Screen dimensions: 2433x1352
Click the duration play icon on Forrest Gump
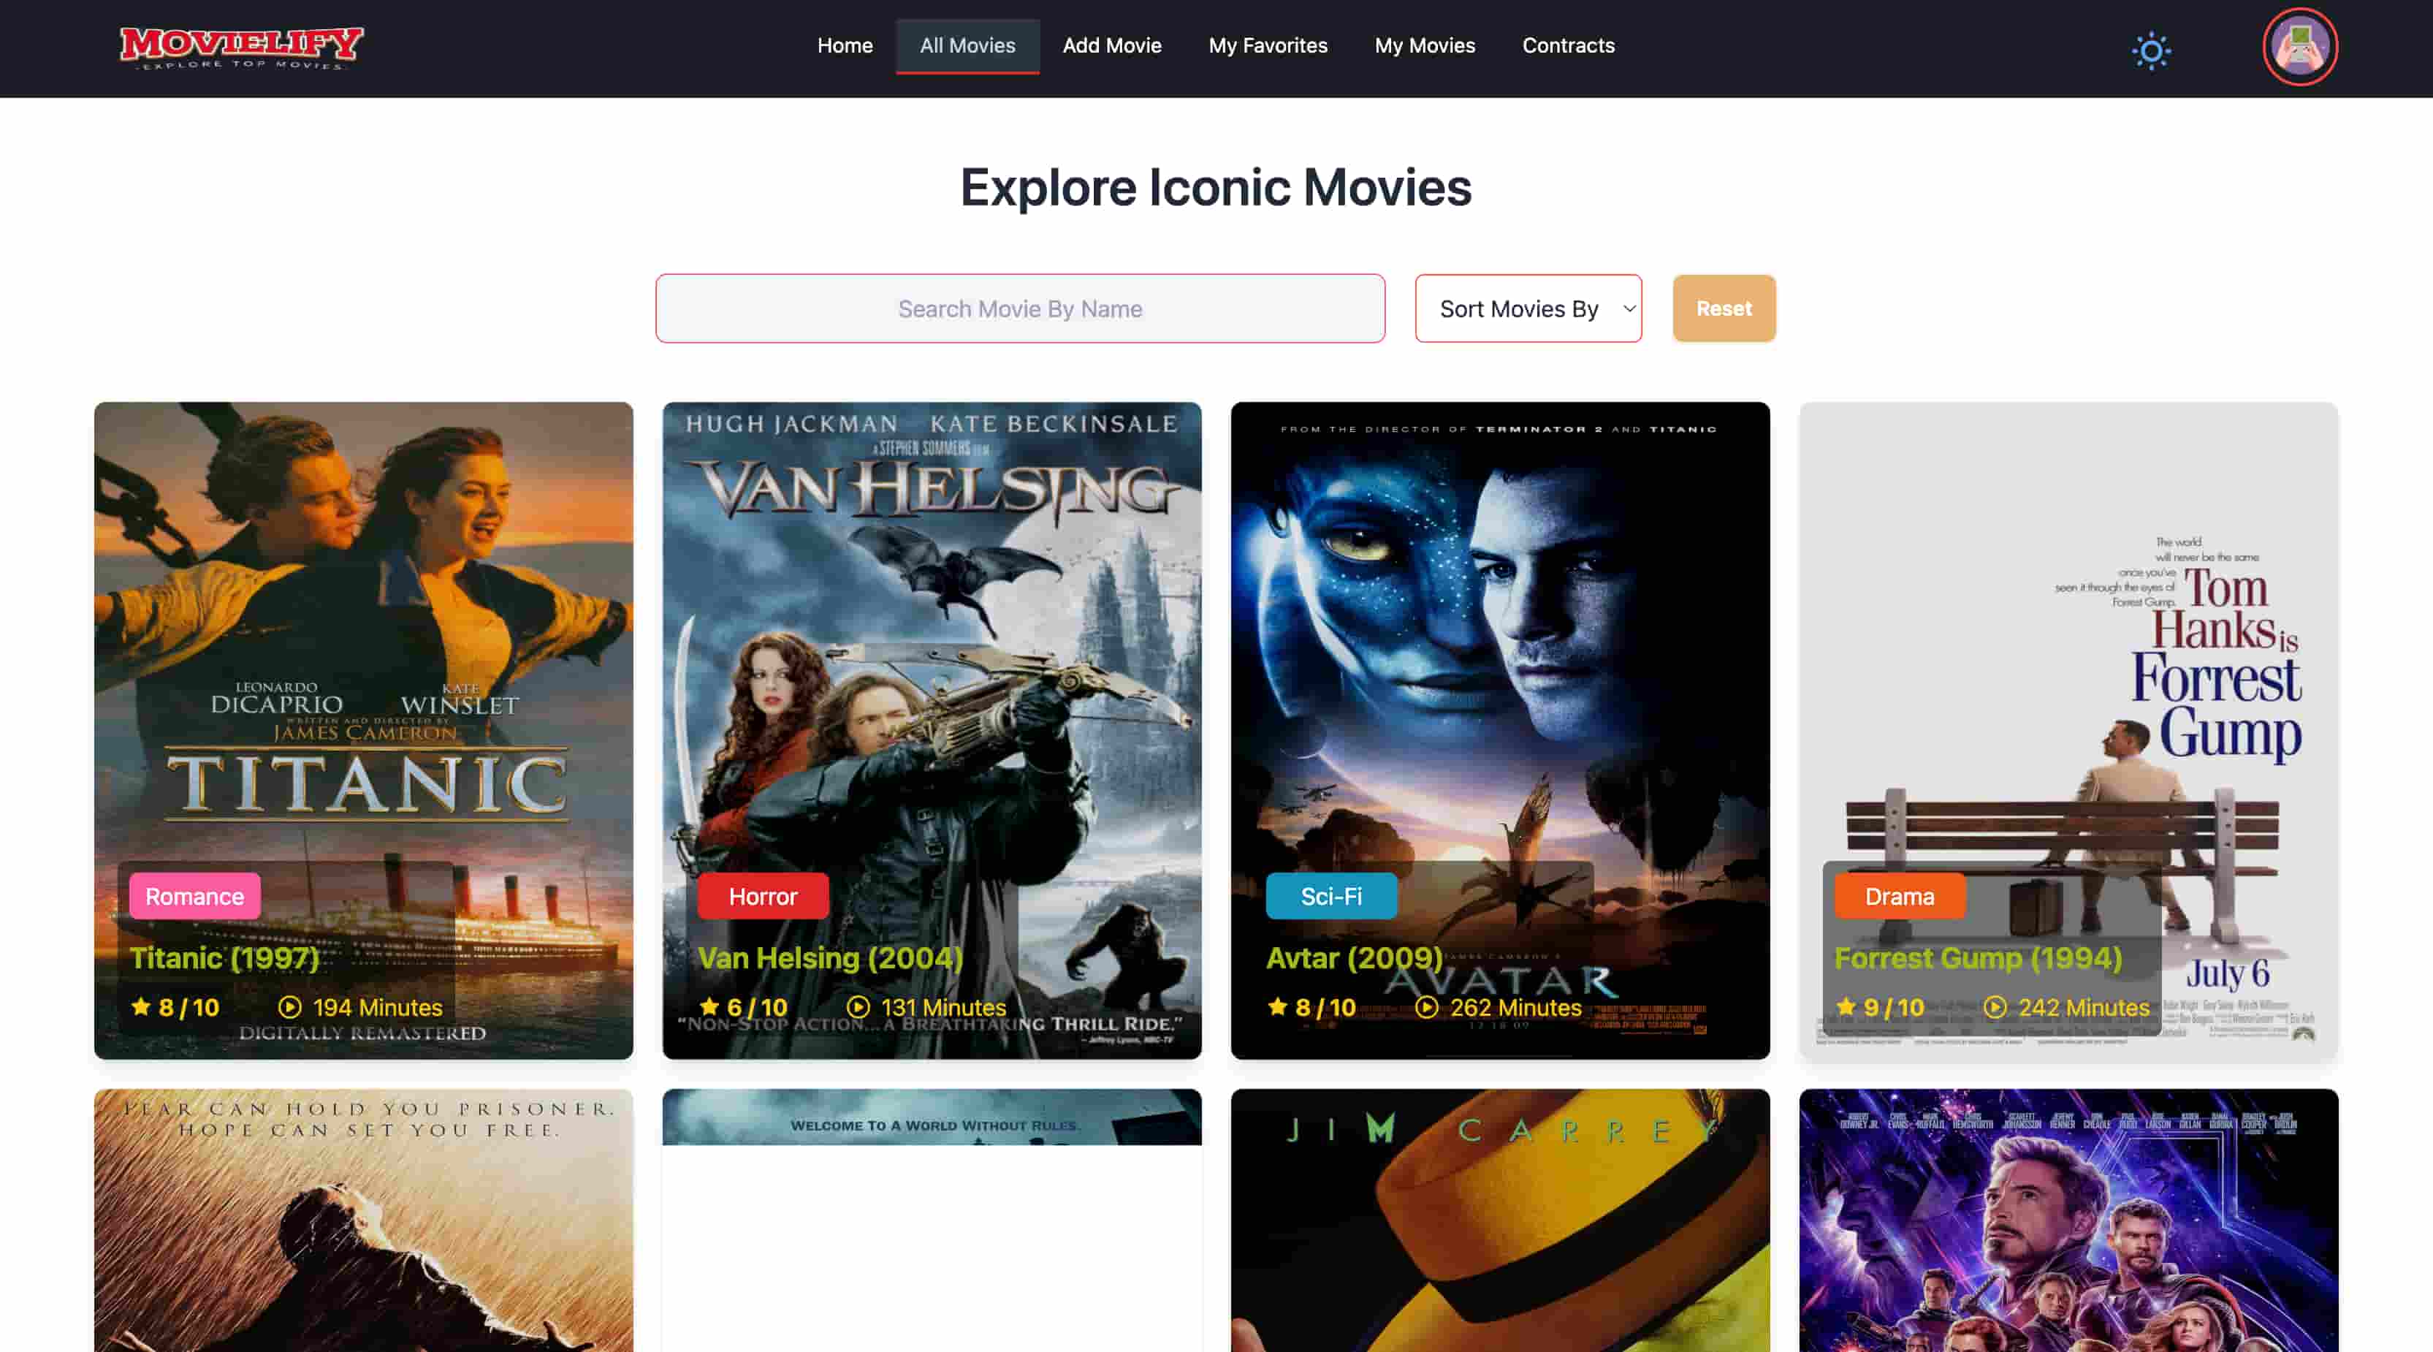tap(1995, 1007)
